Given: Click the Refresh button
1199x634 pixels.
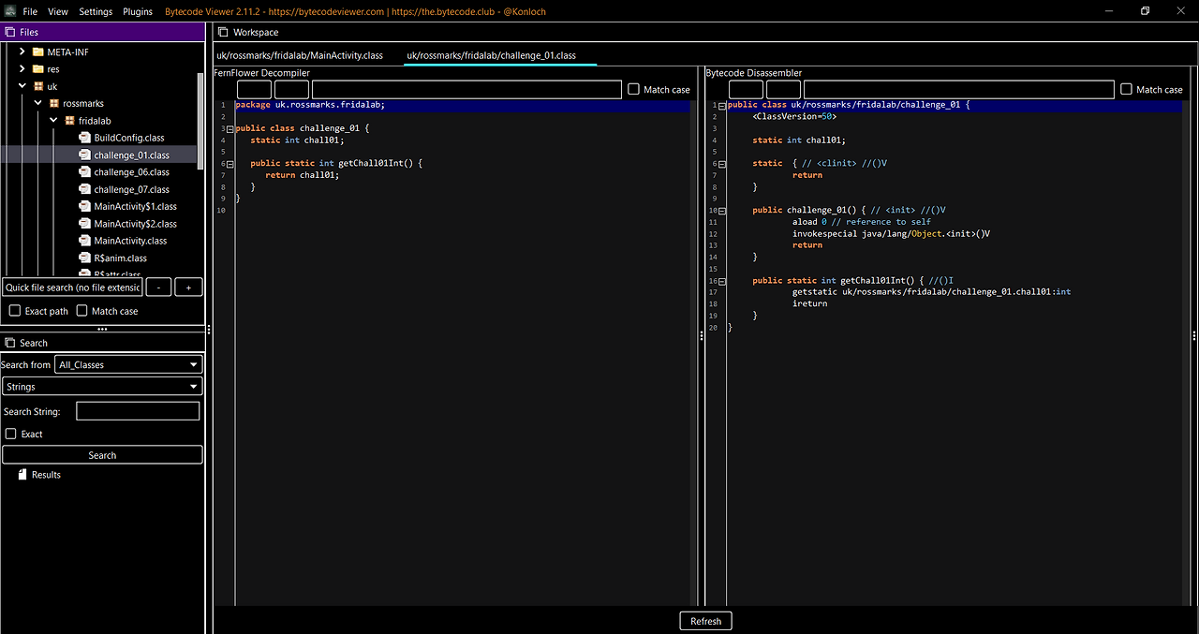Looking at the screenshot, I should pos(705,621).
